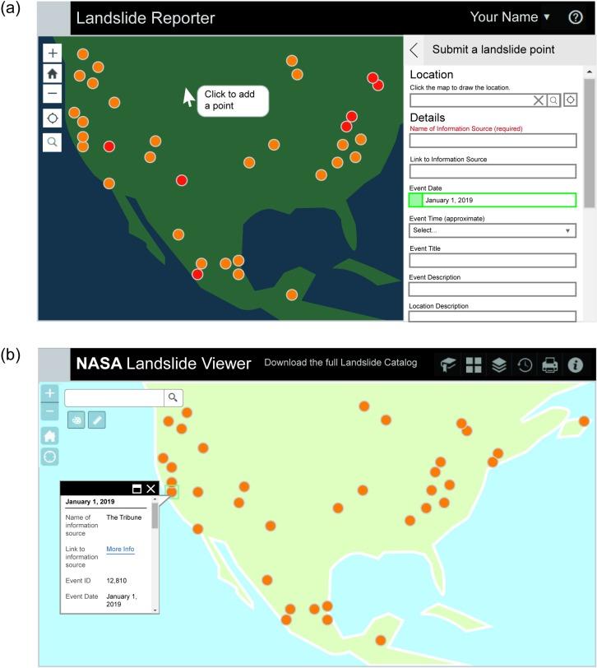The height and width of the screenshot is (668, 597).
Task: Click the submission form scrollbar thumb
Action: click(x=590, y=142)
